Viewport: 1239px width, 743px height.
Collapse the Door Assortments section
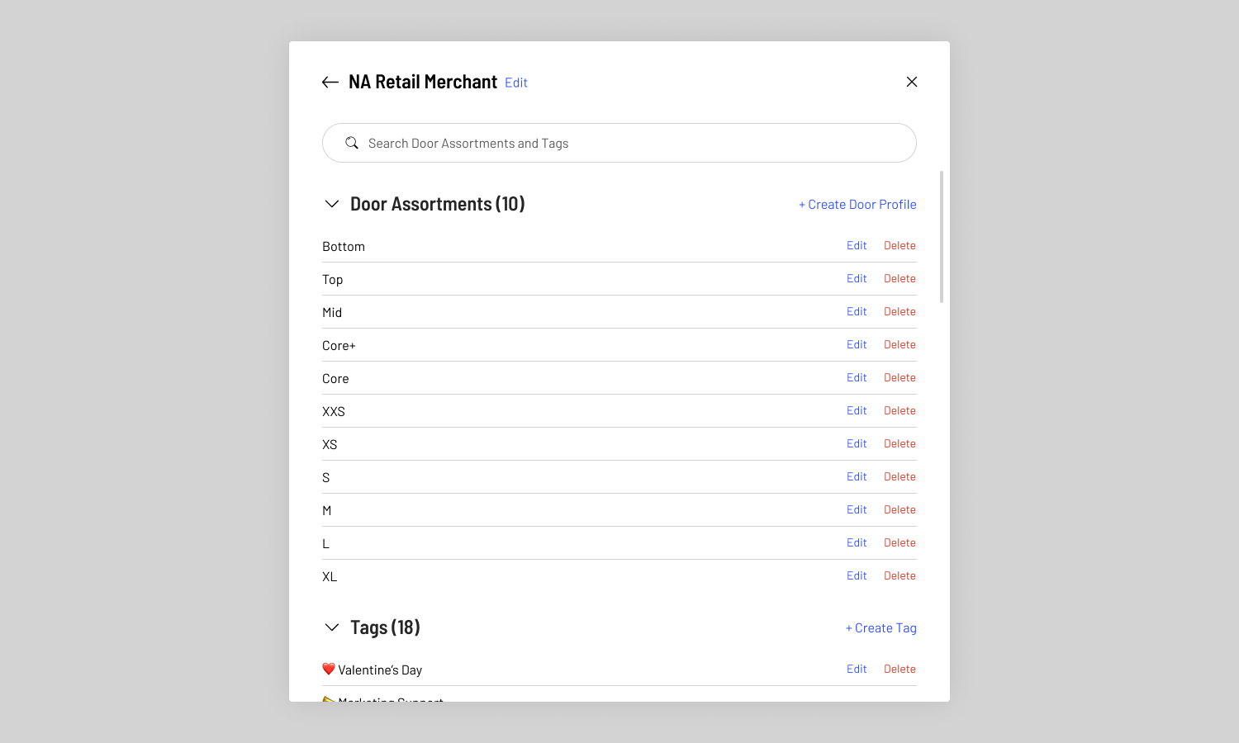[332, 204]
